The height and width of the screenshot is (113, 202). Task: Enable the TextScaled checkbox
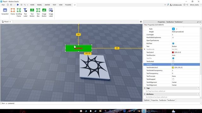(x=173, y=62)
